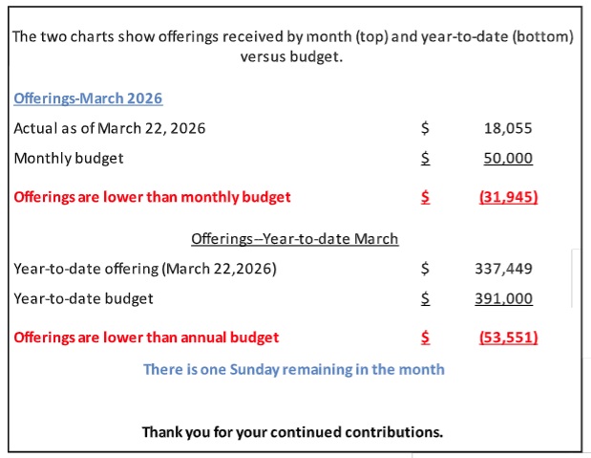The height and width of the screenshot is (458, 591).
Task: Click the red Offerings lower than monthly budget text
Action: pos(152,197)
